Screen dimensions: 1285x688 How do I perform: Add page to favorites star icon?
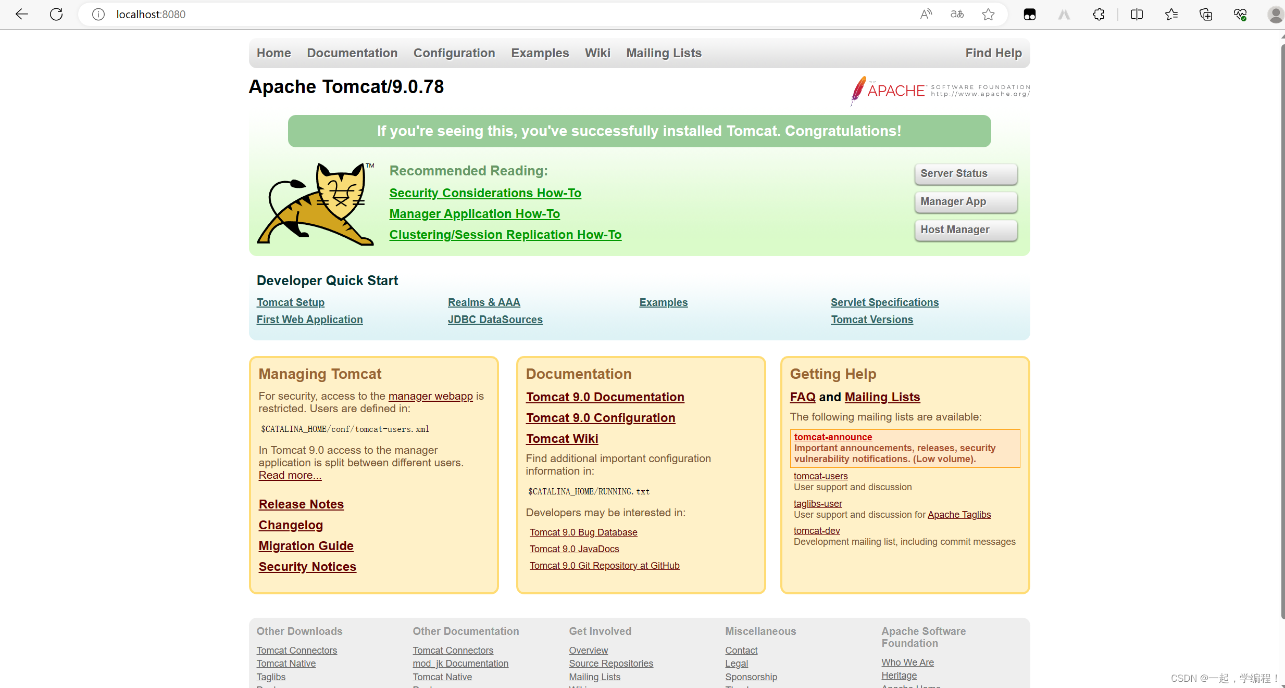[988, 14]
